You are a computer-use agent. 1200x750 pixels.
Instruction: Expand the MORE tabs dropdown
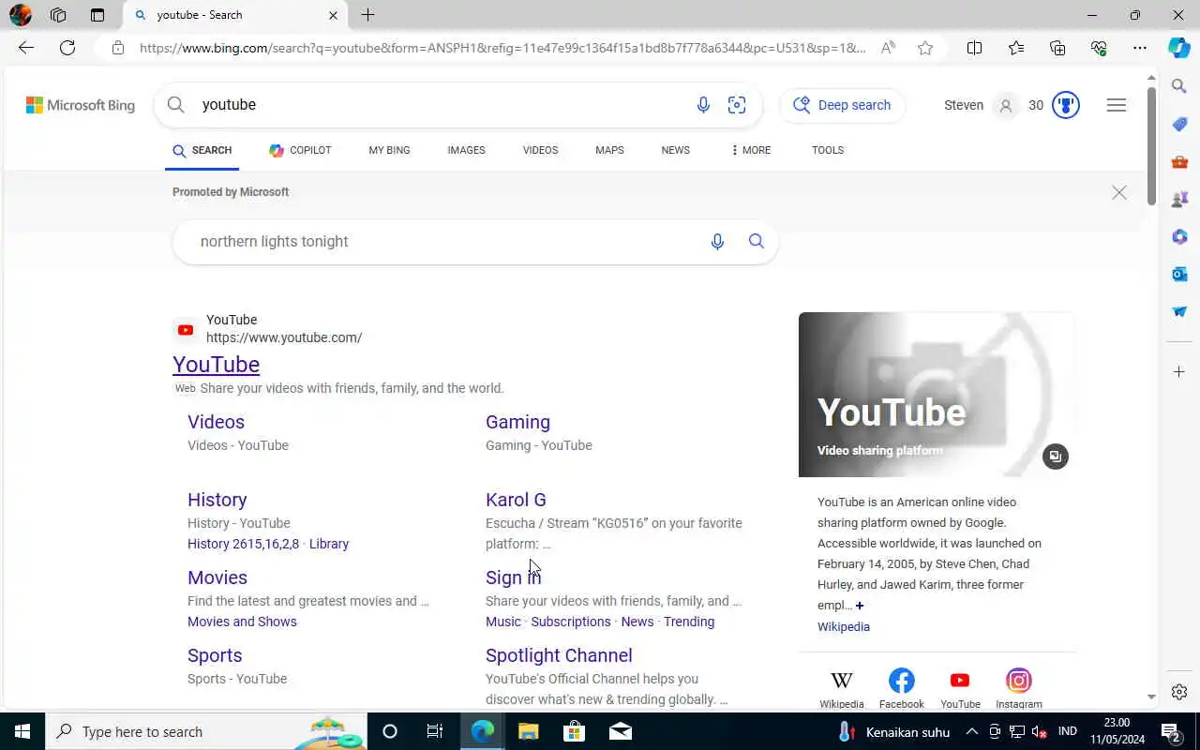click(751, 150)
